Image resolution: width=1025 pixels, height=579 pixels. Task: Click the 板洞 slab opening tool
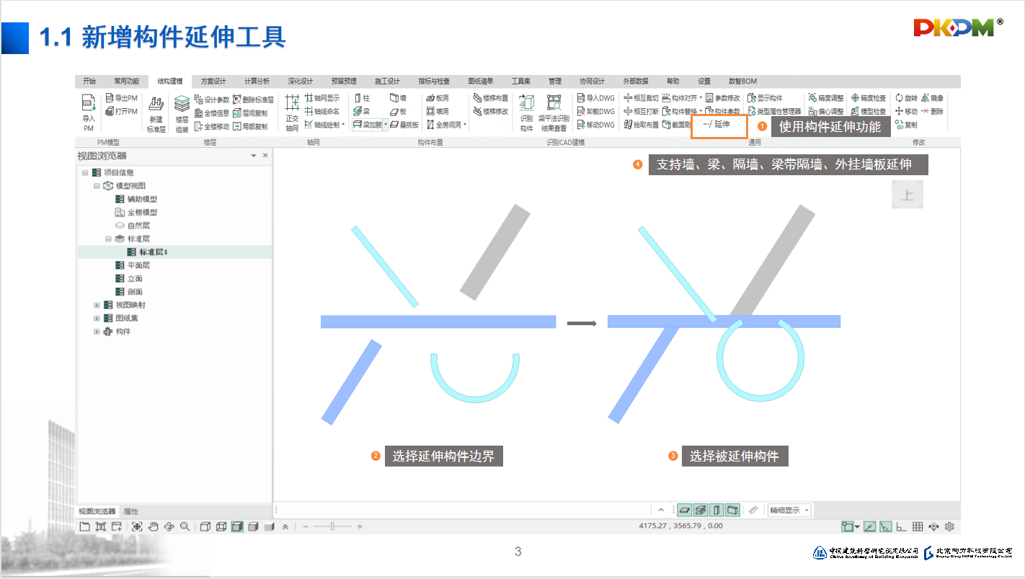tap(438, 98)
